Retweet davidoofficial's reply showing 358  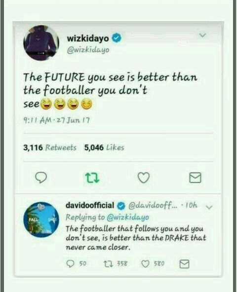[108, 263]
